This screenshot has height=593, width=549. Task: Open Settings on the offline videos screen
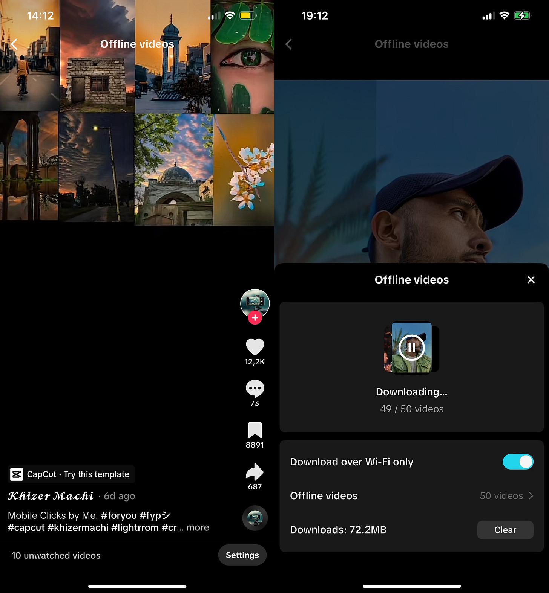[242, 555]
